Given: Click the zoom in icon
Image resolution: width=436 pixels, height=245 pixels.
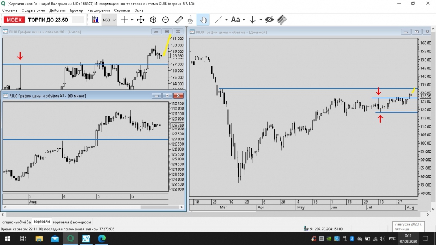Looking at the screenshot, I should tap(153, 20).
